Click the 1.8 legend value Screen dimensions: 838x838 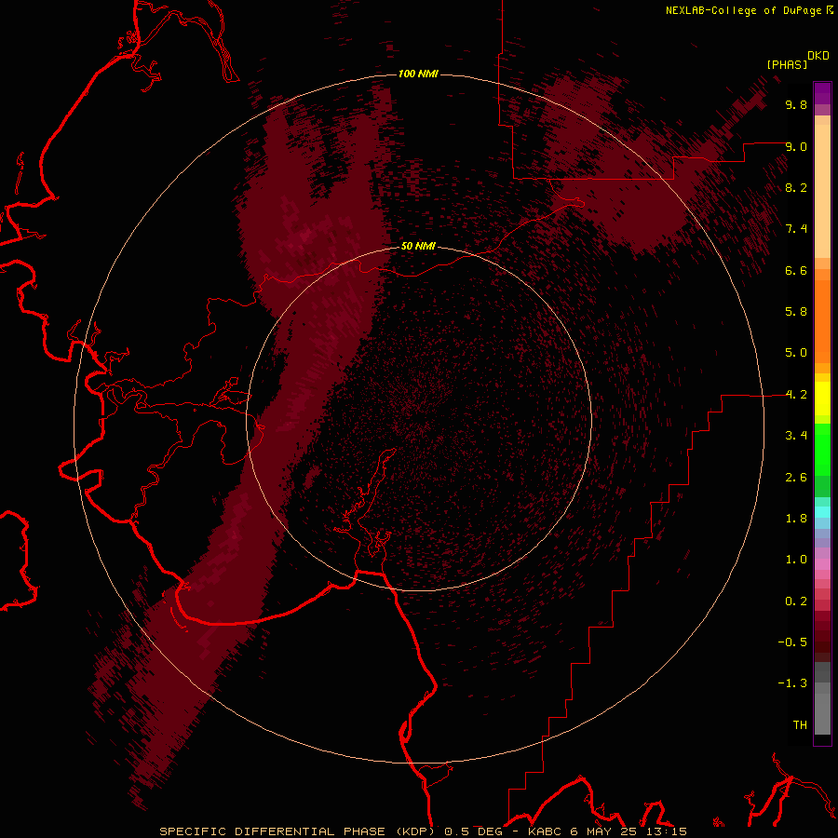click(x=796, y=519)
